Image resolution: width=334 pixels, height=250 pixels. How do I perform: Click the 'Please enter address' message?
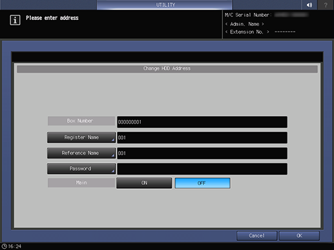(52, 18)
